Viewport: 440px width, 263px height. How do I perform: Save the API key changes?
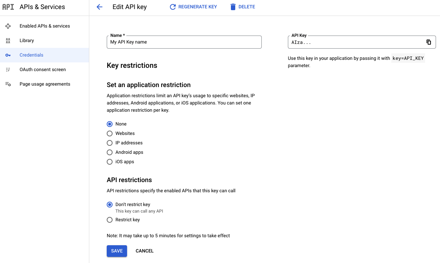point(117,251)
